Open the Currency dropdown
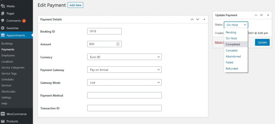This screenshot has height=124, width=275. point(124,57)
